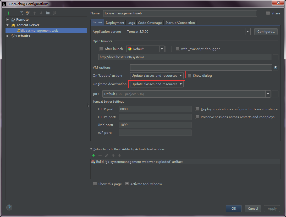Remove the before launch task

pyautogui.click(x=100, y=155)
